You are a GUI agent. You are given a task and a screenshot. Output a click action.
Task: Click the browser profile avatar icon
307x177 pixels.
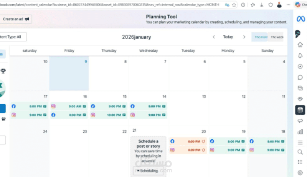[x=279, y=5]
